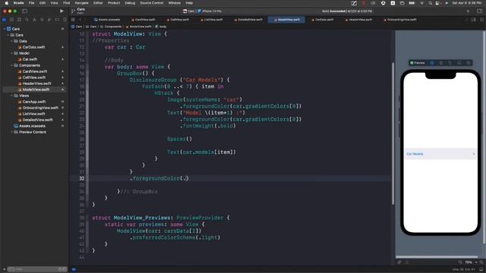Image resolution: width=486 pixels, height=273 pixels.
Task: Open the find navigator magnifier icon
Action: point(27,20)
